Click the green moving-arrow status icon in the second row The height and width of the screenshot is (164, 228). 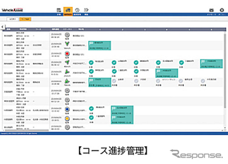(x=67, y=44)
